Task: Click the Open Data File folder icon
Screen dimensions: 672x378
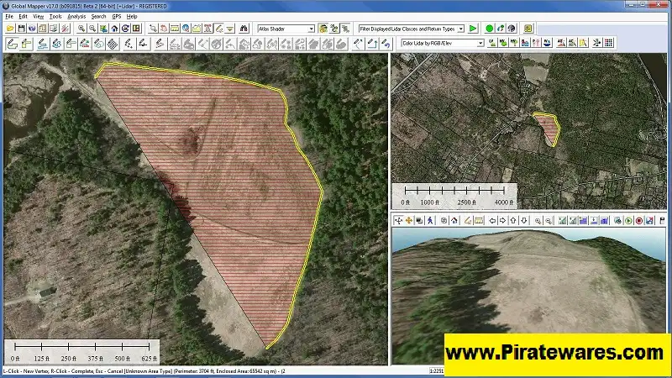Action: pos(10,29)
